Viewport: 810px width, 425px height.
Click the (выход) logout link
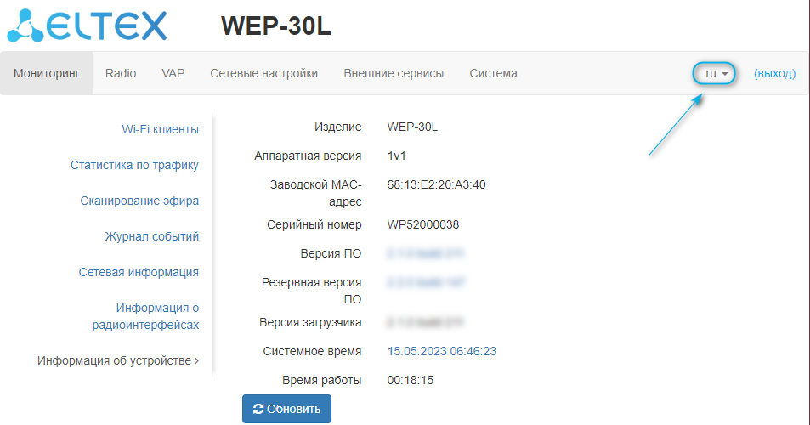pyautogui.click(x=774, y=73)
